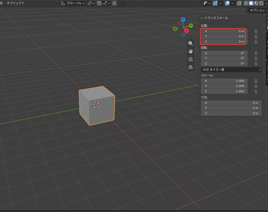Lock the location X value
The image size is (268, 212).
point(256,31)
